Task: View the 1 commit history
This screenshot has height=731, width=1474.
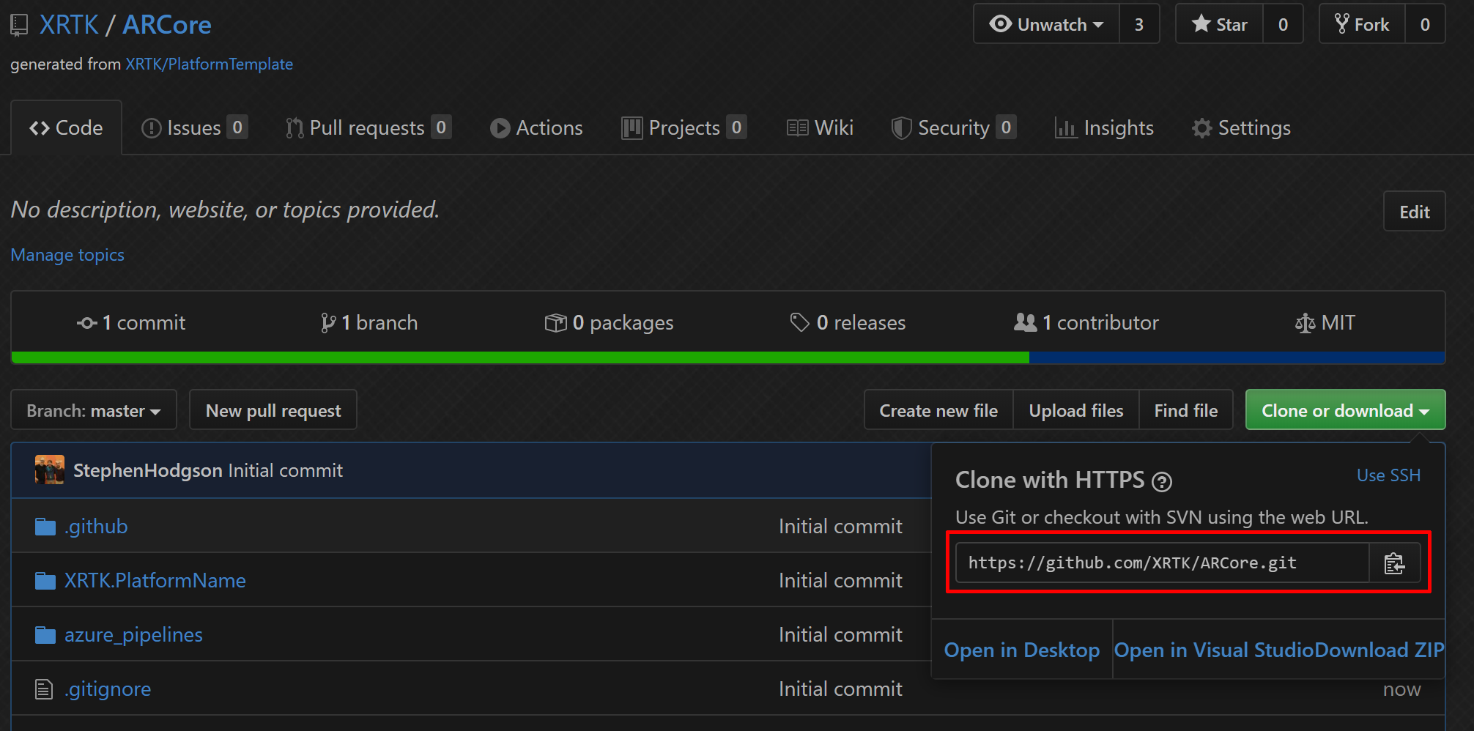Action: (x=131, y=323)
